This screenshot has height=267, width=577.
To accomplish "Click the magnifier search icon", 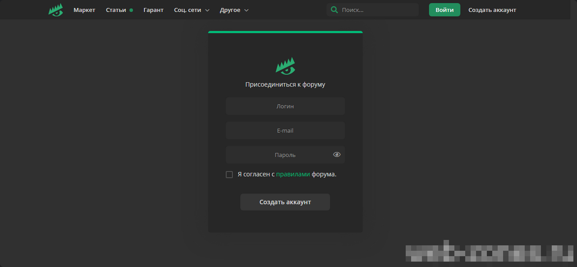I will (334, 10).
